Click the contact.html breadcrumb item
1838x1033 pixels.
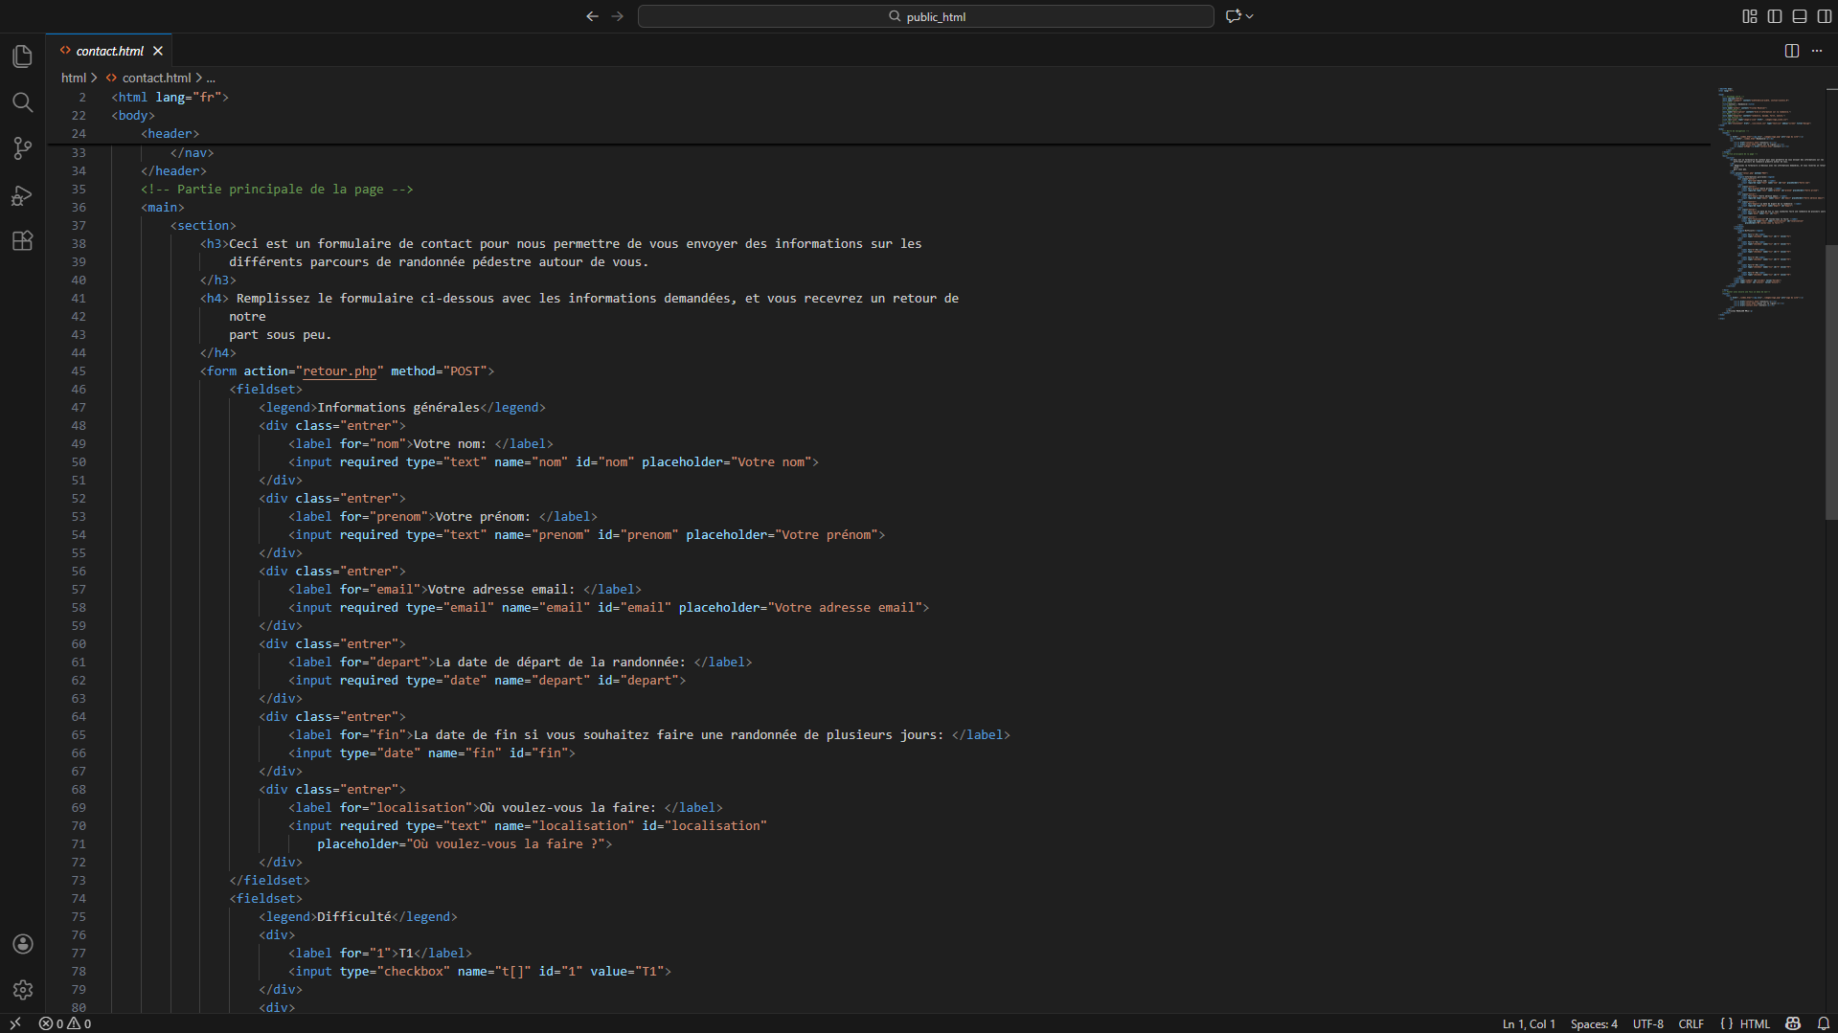tap(156, 78)
